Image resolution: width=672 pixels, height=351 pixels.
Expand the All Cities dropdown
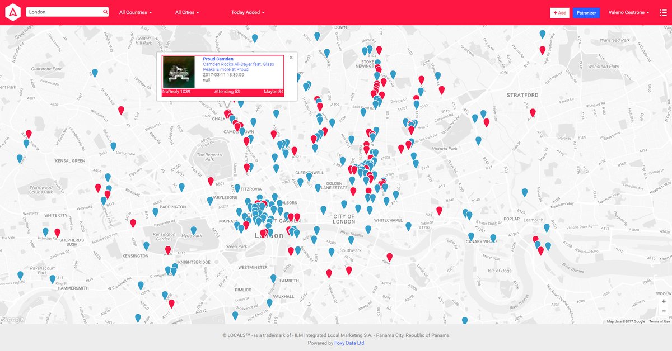point(187,12)
